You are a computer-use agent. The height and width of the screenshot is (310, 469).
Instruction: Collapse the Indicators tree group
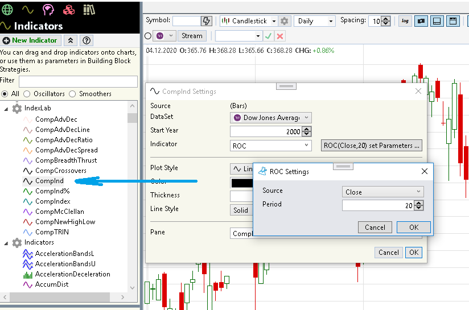(x=6, y=243)
